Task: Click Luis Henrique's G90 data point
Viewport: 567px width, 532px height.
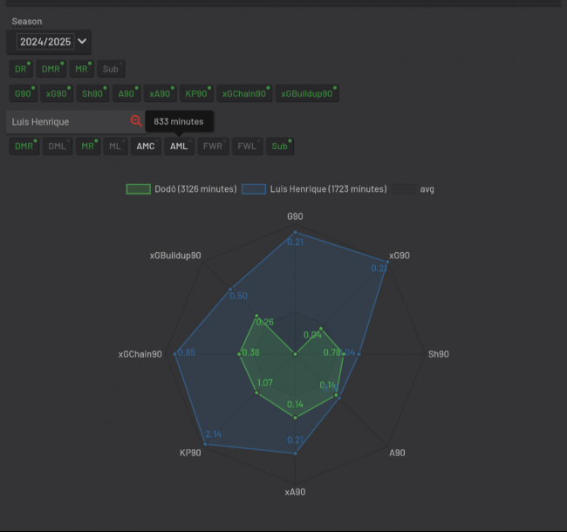Action: [x=295, y=232]
